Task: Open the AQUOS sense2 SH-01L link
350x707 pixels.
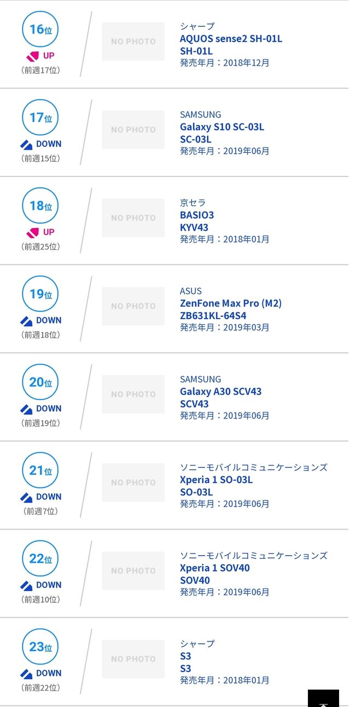Action: tap(231, 39)
